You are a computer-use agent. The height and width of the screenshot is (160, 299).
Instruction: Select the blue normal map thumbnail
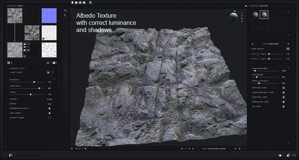(x=49, y=16)
